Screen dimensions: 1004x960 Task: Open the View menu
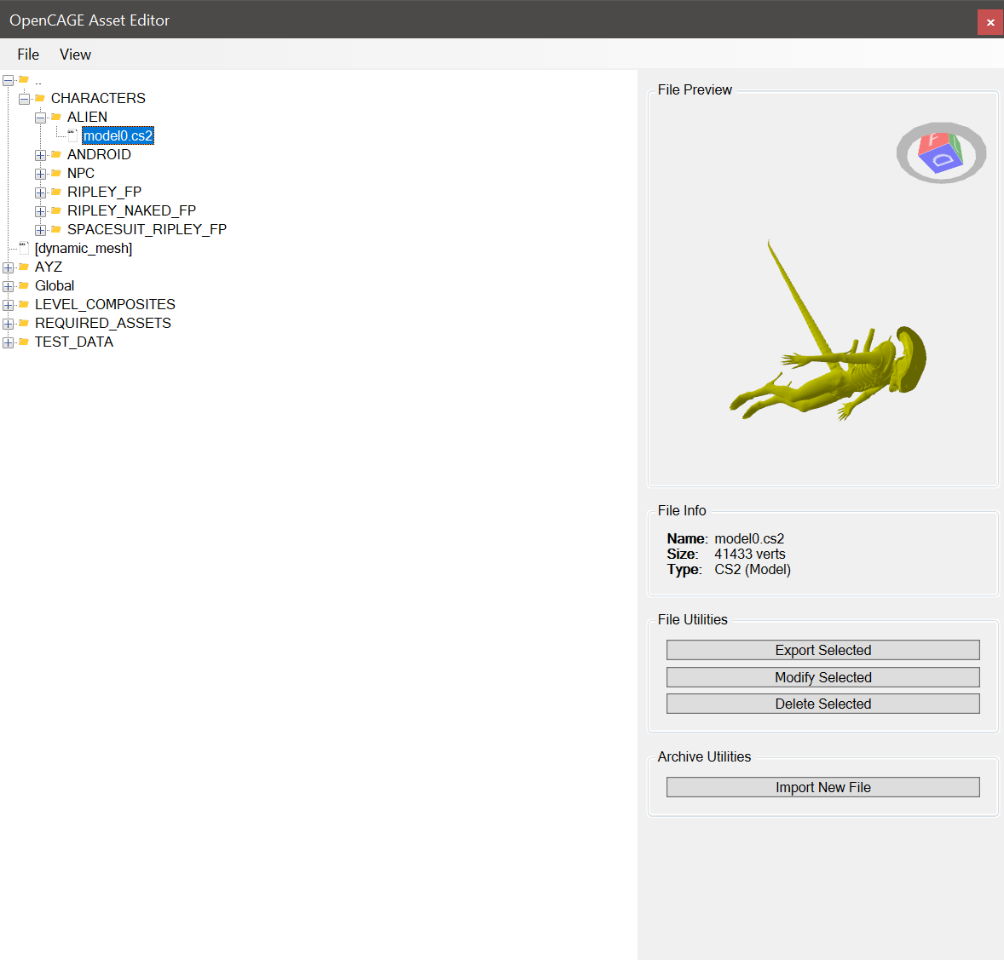point(75,55)
